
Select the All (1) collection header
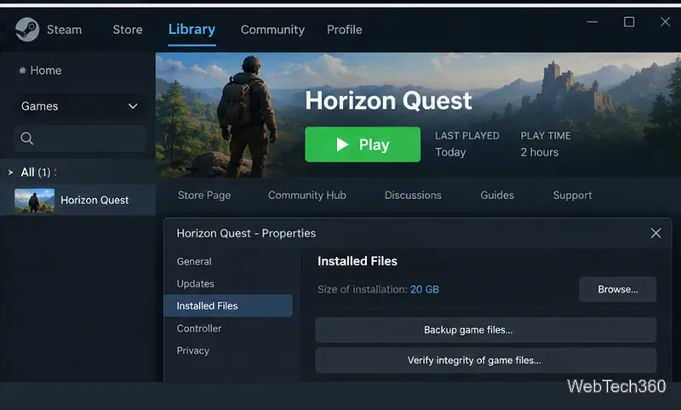[36, 172]
